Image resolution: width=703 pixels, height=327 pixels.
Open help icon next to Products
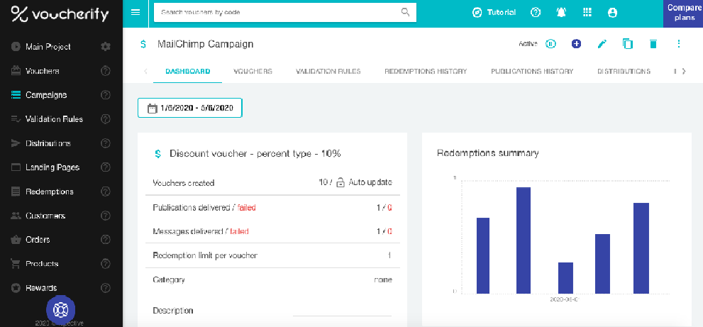tap(106, 264)
